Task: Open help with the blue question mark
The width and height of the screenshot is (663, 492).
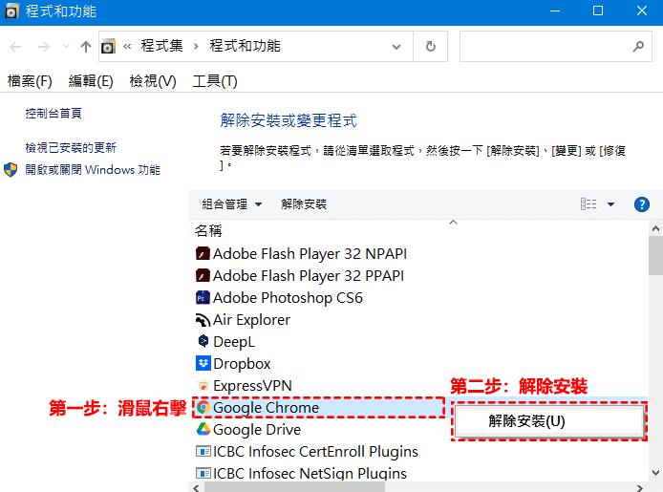Action: (641, 204)
